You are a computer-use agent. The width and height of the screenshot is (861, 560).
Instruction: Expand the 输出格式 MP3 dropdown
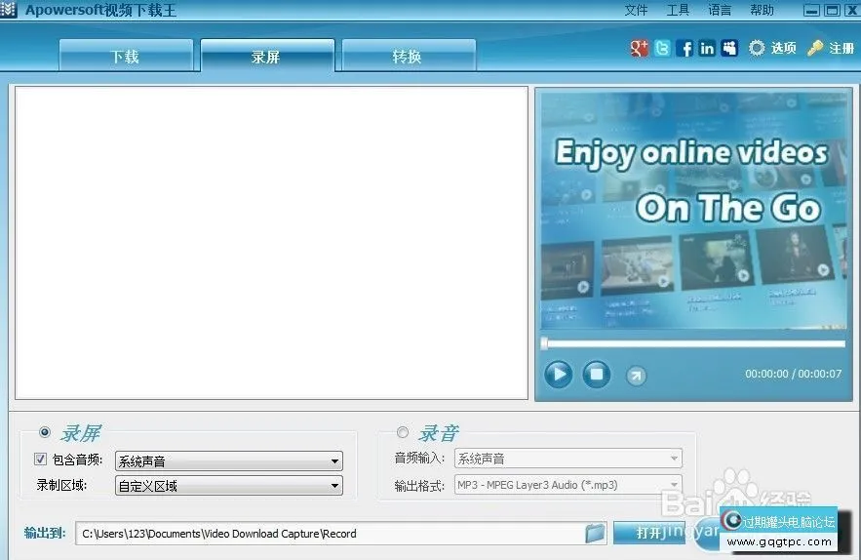coord(568,485)
